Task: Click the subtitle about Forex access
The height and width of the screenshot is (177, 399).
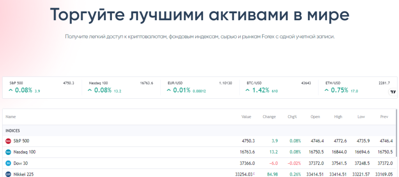Action: point(200,37)
